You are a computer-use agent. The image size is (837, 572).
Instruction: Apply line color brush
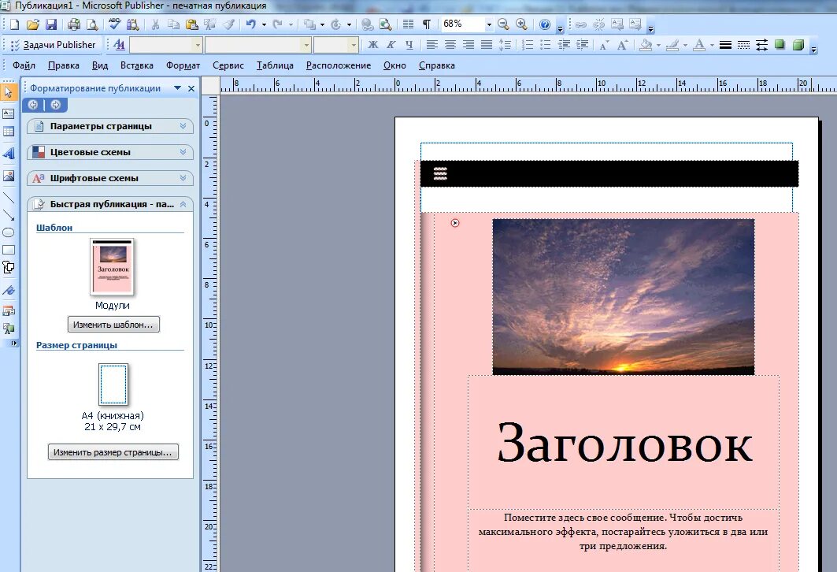click(x=672, y=45)
